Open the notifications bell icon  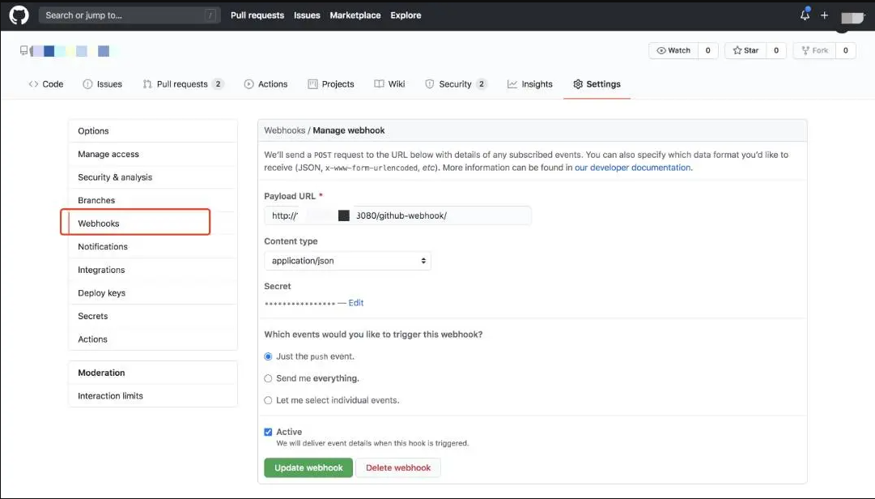805,15
